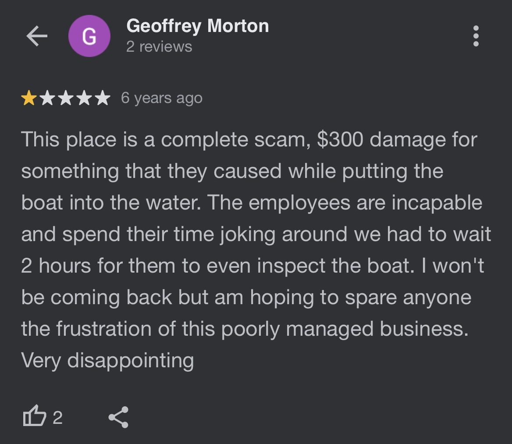The height and width of the screenshot is (444, 512).
Task: Click the first gold rating star
Action: (29, 98)
